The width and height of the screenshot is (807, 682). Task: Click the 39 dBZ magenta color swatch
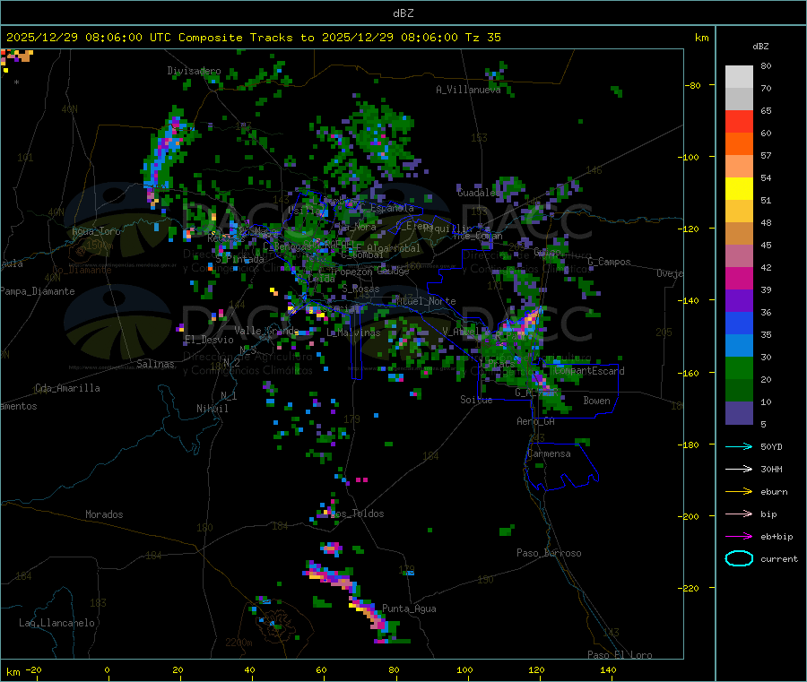pos(739,278)
